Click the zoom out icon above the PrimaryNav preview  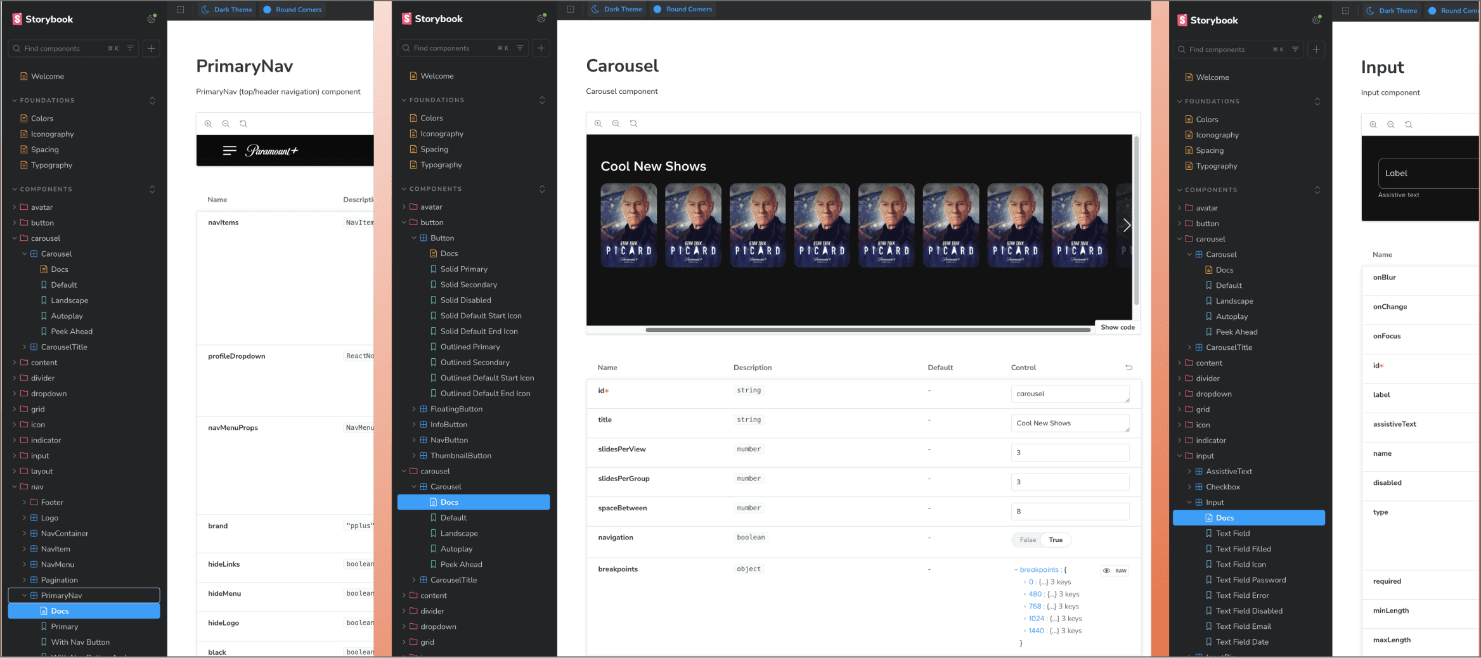click(226, 124)
